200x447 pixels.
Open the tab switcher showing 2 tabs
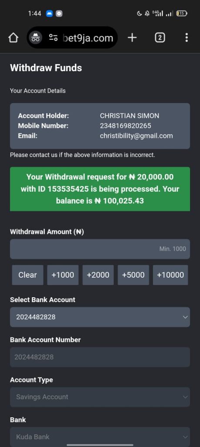(160, 38)
